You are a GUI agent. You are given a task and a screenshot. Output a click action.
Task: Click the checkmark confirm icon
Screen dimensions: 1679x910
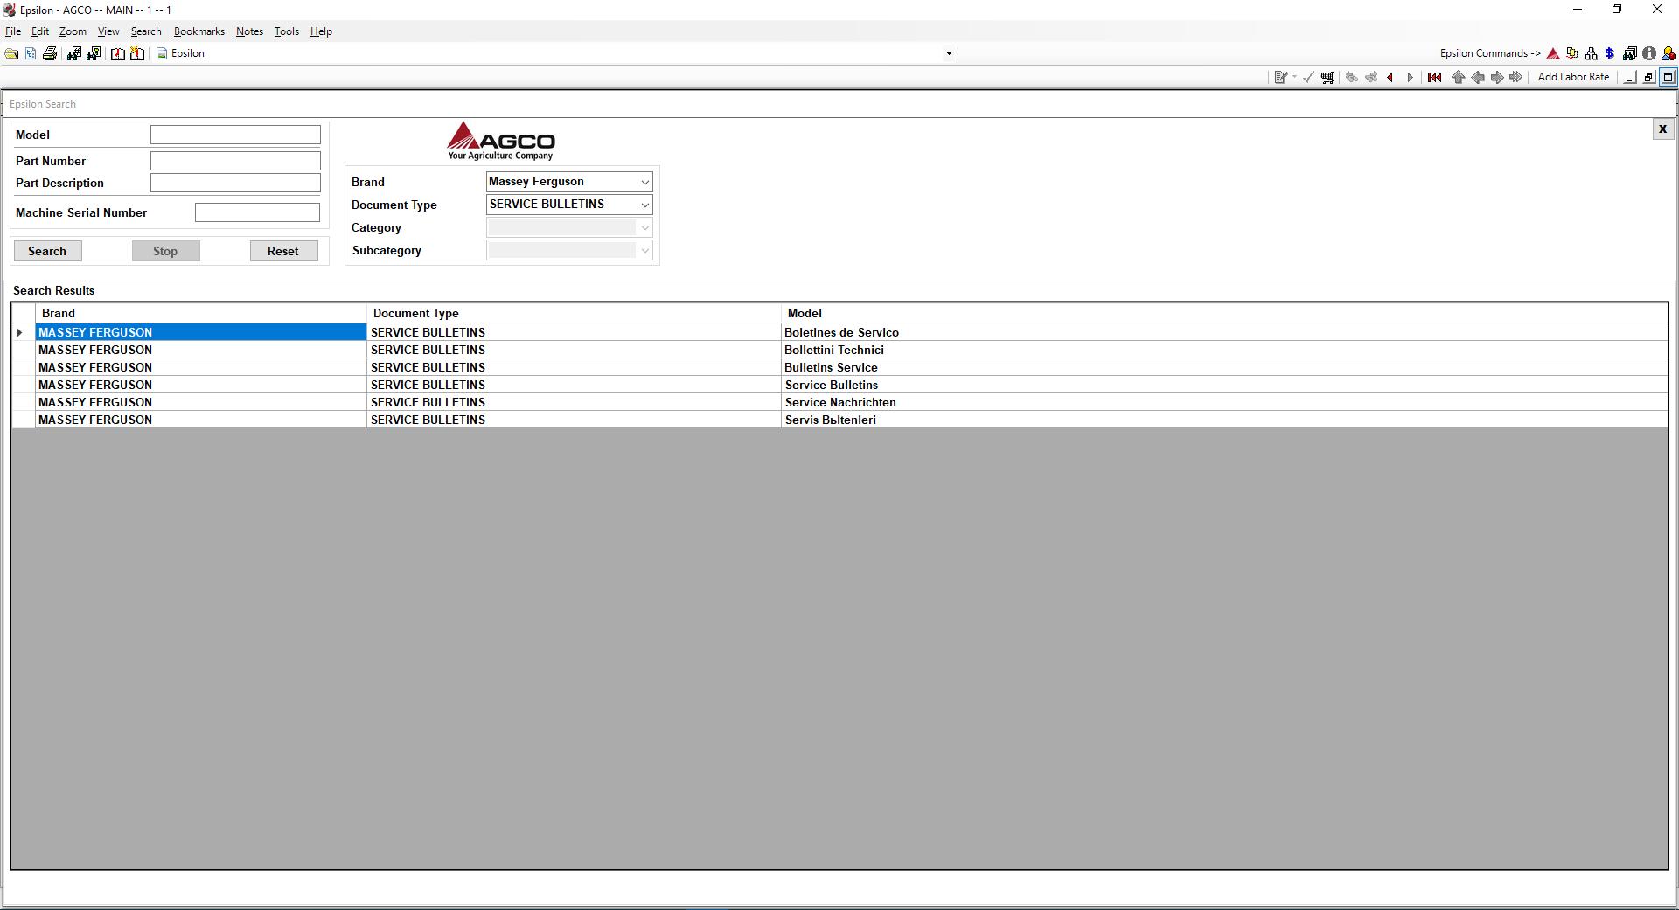(1307, 77)
